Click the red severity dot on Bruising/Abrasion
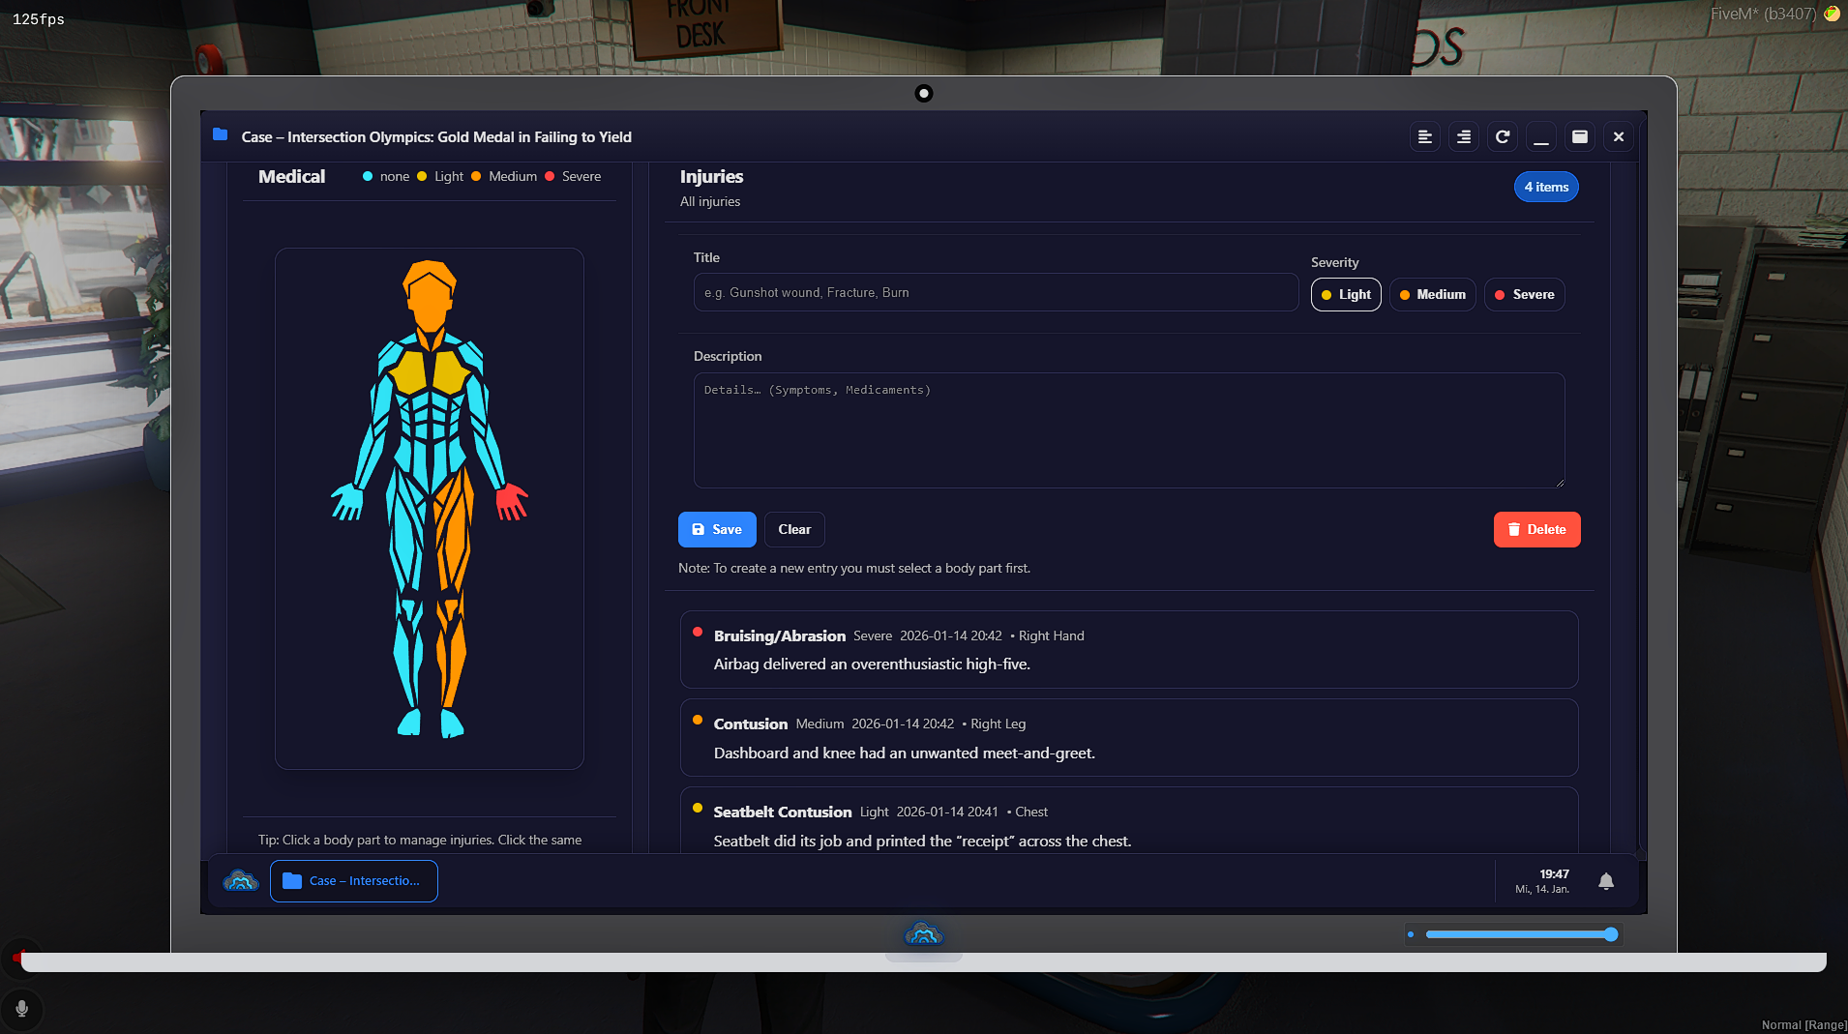 click(698, 633)
